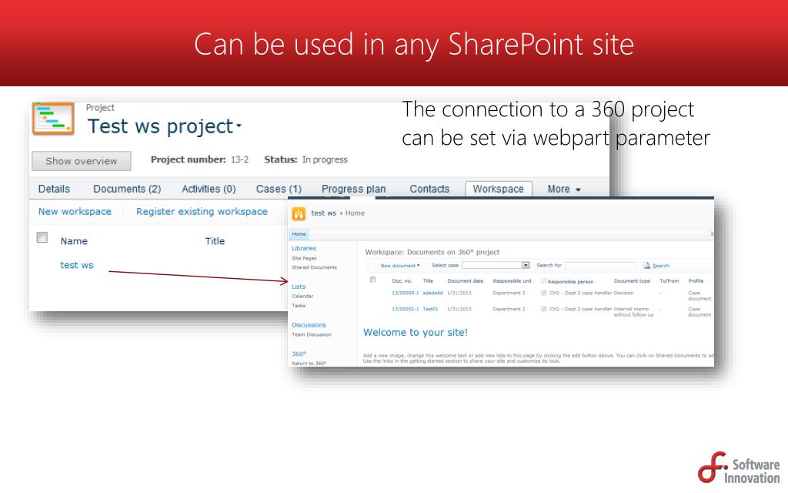Click Decision document type cell
This screenshot has height=493, width=788.
pyautogui.click(x=623, y=293)
